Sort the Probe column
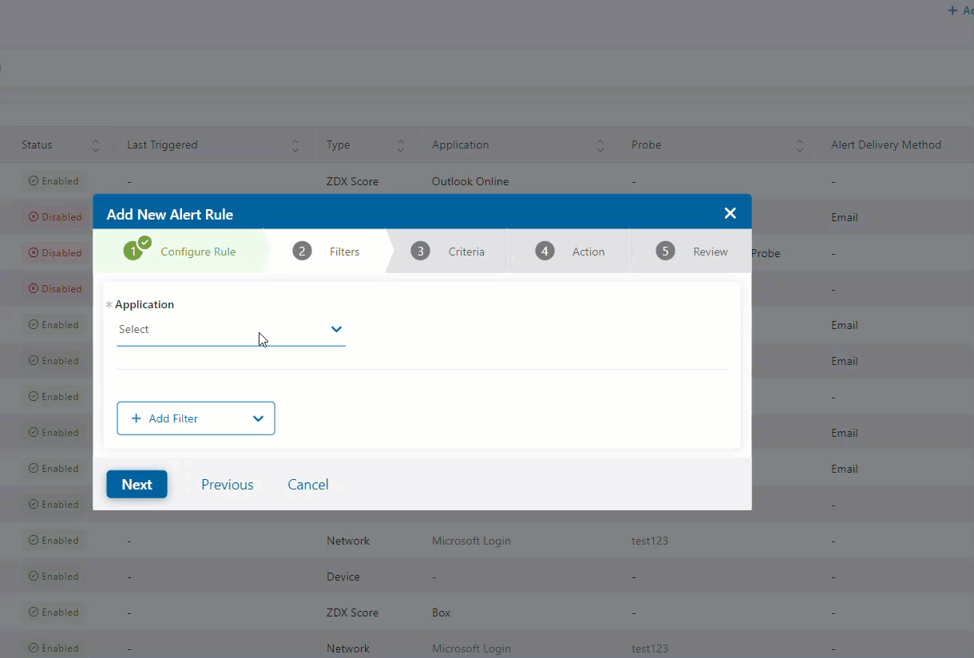Image resolution: width=974 pixels, height=658 pixels. 799,145
